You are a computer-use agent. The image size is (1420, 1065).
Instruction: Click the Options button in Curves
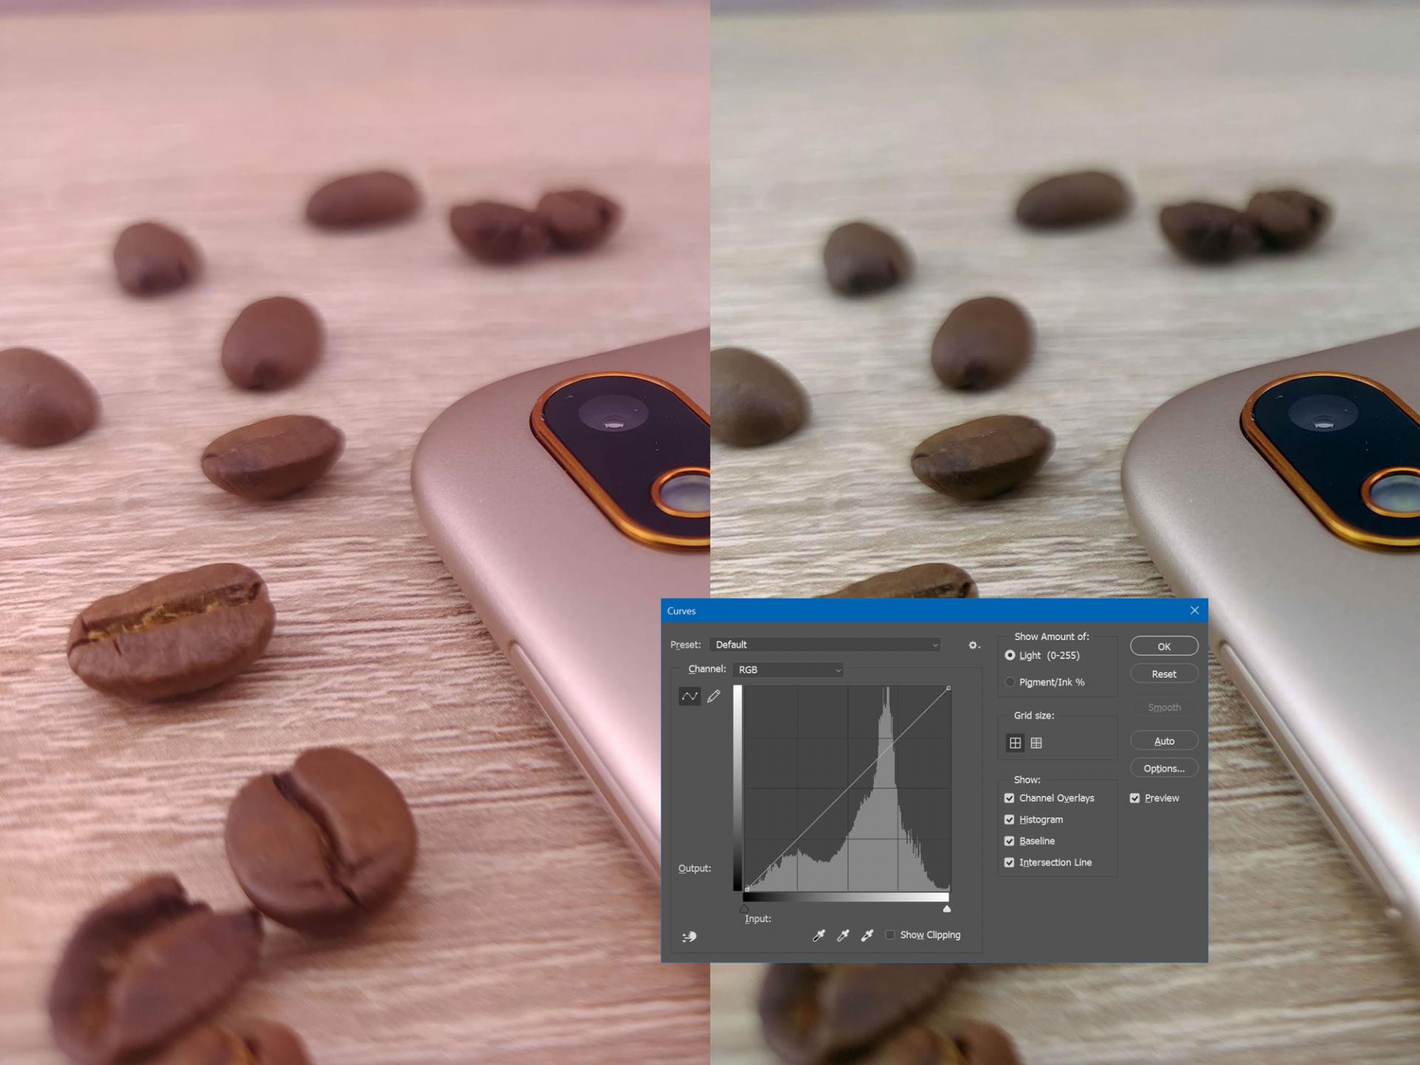[1163, 768]
